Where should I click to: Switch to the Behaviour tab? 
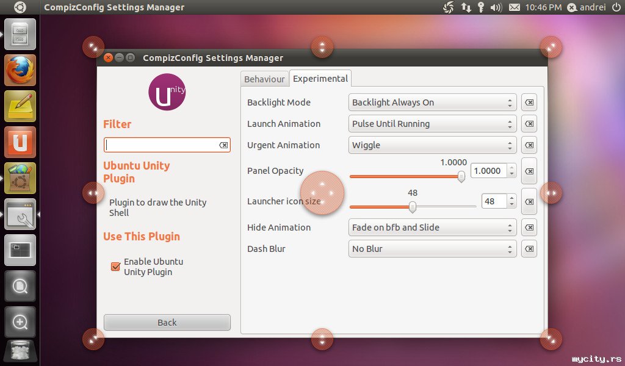[264, 79]
